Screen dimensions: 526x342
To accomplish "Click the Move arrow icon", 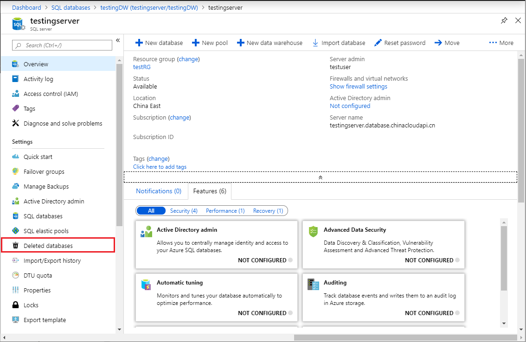I will point(438,43).
